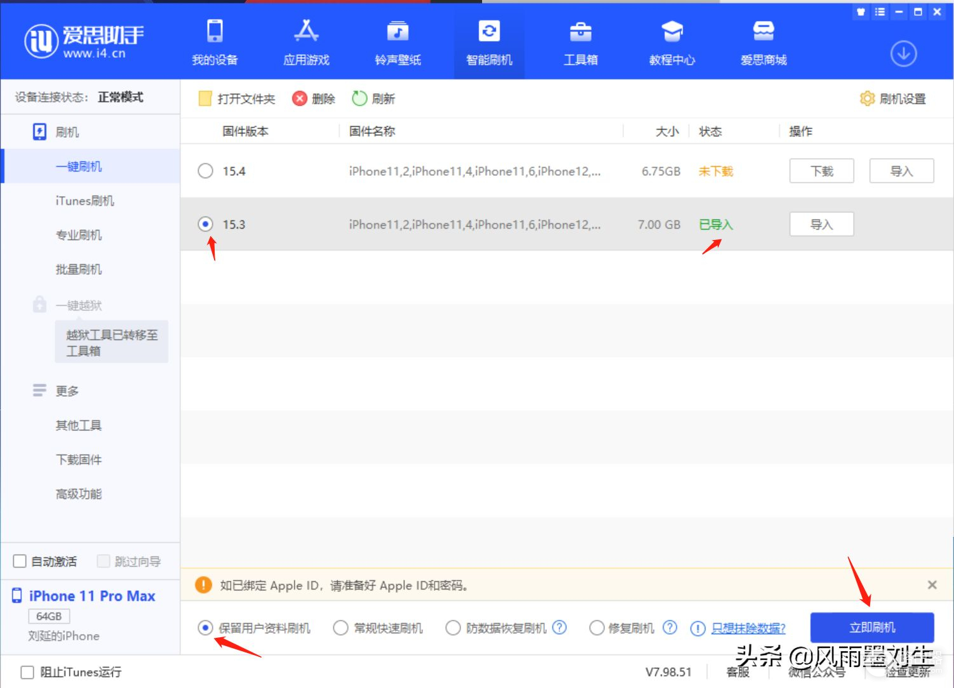
Task: Open the 应用游戏 app store icon
Action: point(306,31)
